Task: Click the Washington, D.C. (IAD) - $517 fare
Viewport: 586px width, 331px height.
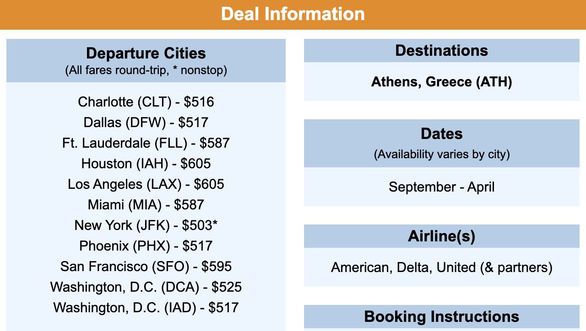Action: coord(146,307)
